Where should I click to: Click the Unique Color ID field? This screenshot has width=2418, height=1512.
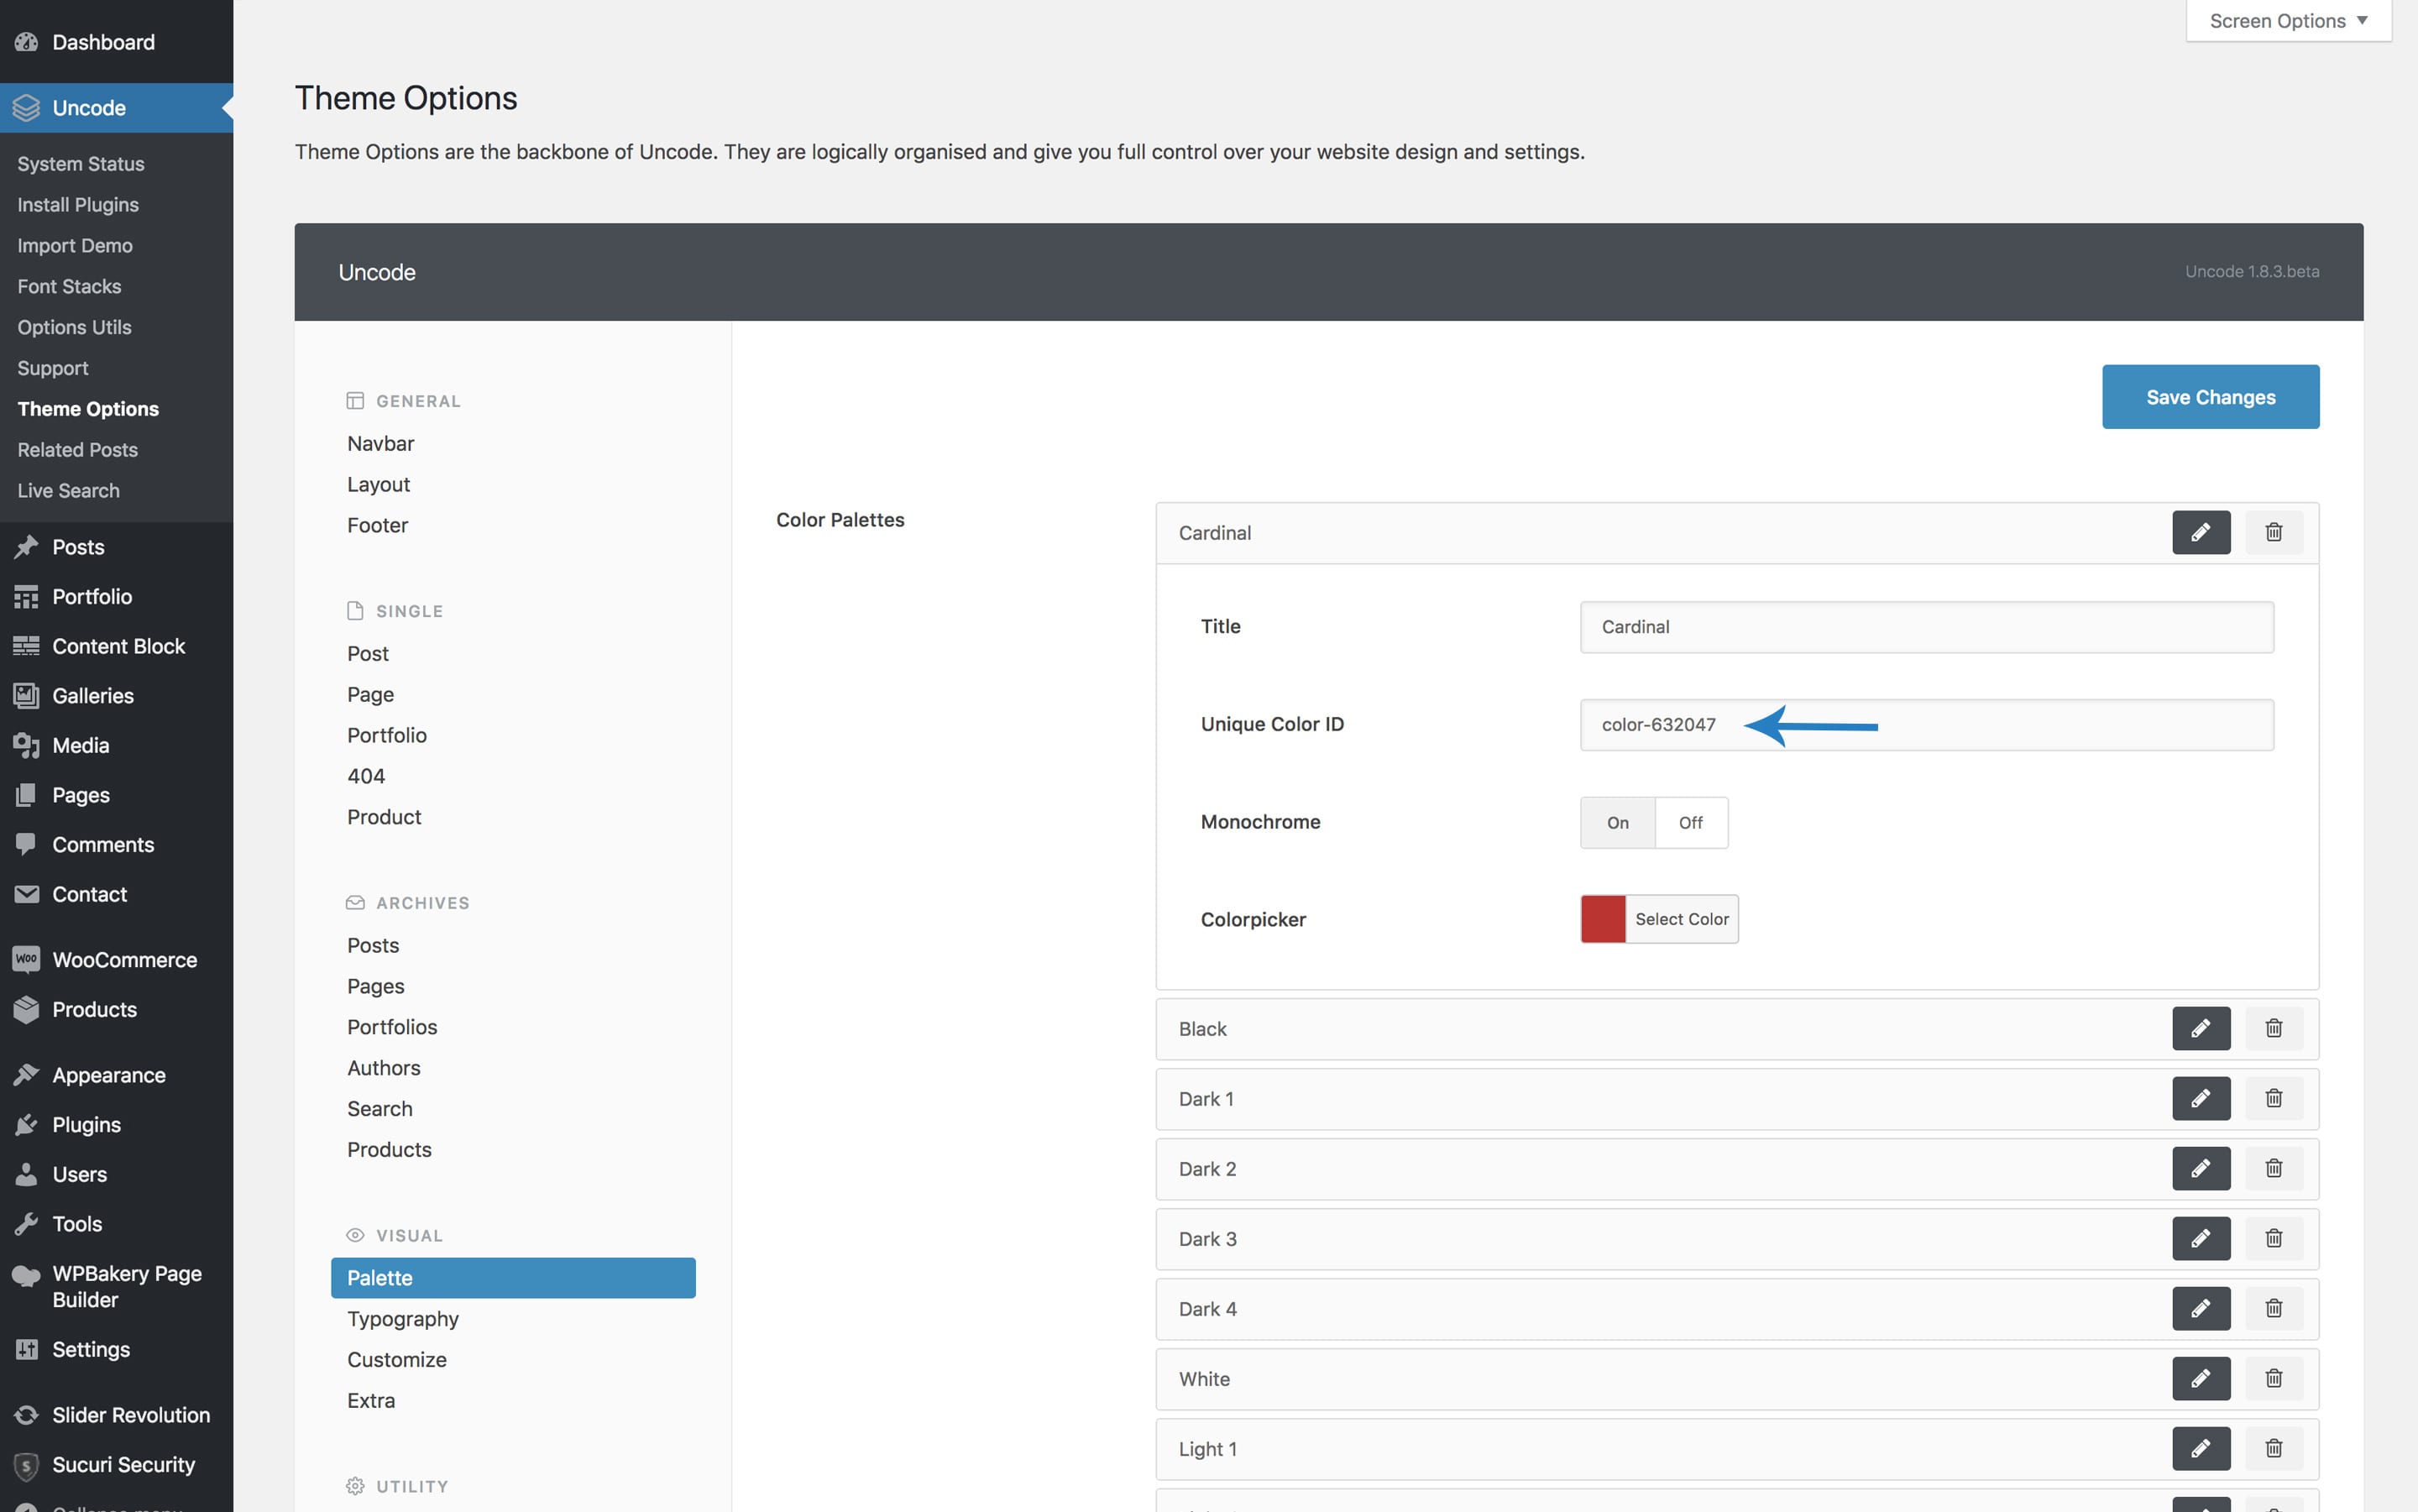click(1926, 725)
